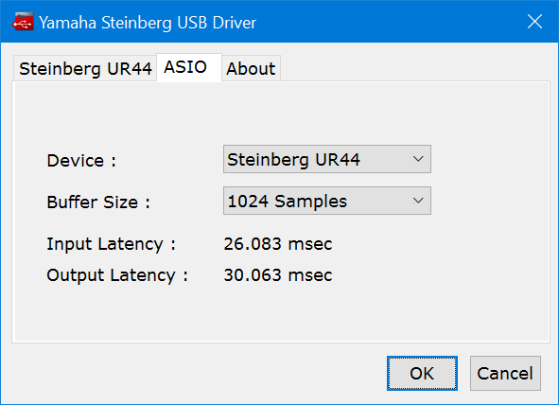559x405 pixels.
Task: Click the 26.083 msec input latency value
Action: [278, 244]
